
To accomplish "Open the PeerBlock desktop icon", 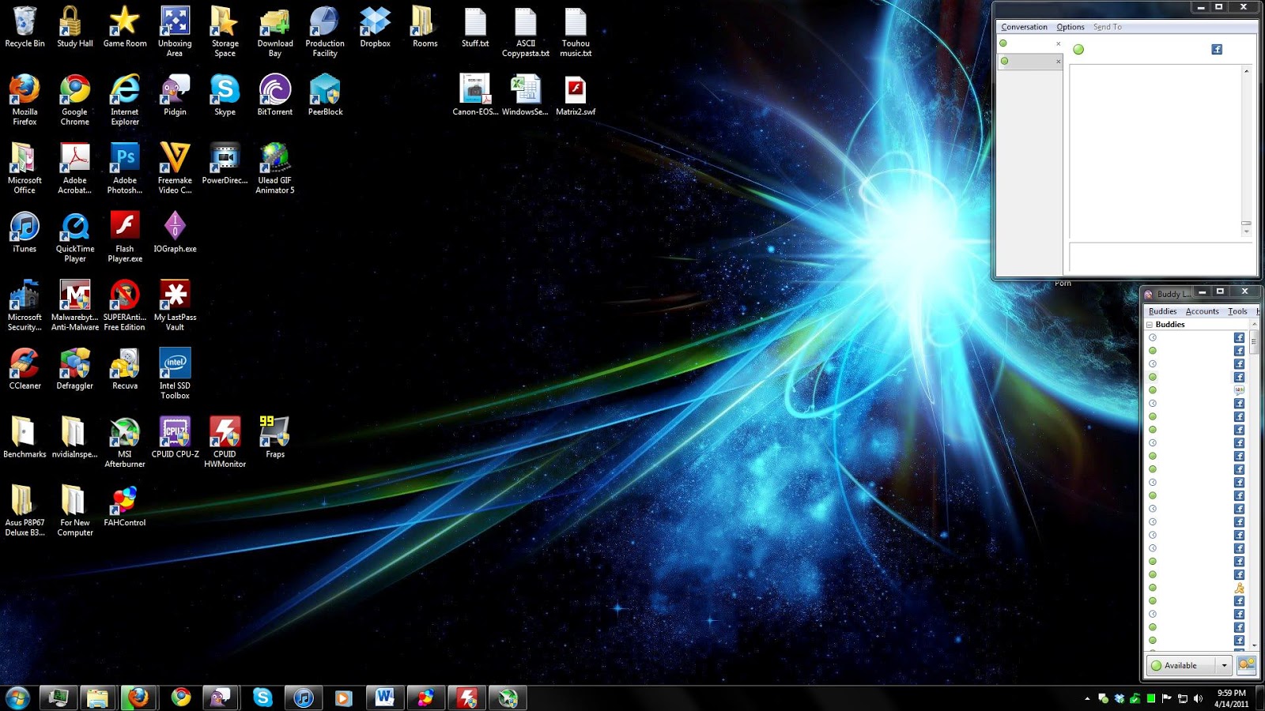I will click(325, 96).
